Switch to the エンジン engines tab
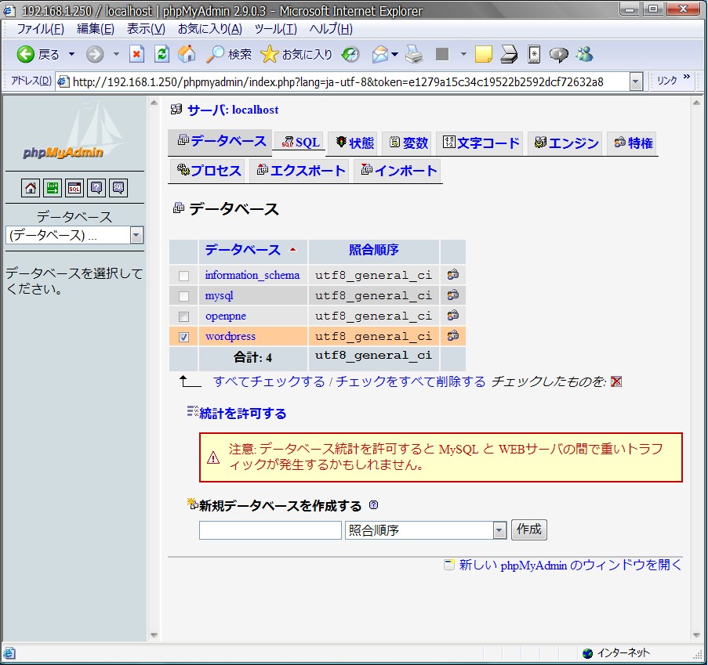This screenshot has width=708, height=665. tap(566, 143)
